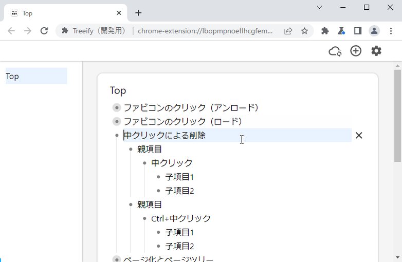The image size is (402, 262).
Task: Click first 親項目 text
Action: tap(150, 149)
